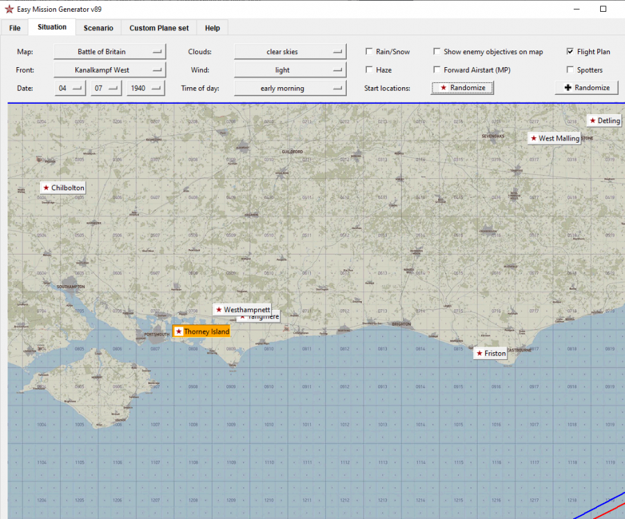Screen dimensions: 625x519
Task: Click the Chilbolton airfield star marker
Action: click(x=46, y=188)
